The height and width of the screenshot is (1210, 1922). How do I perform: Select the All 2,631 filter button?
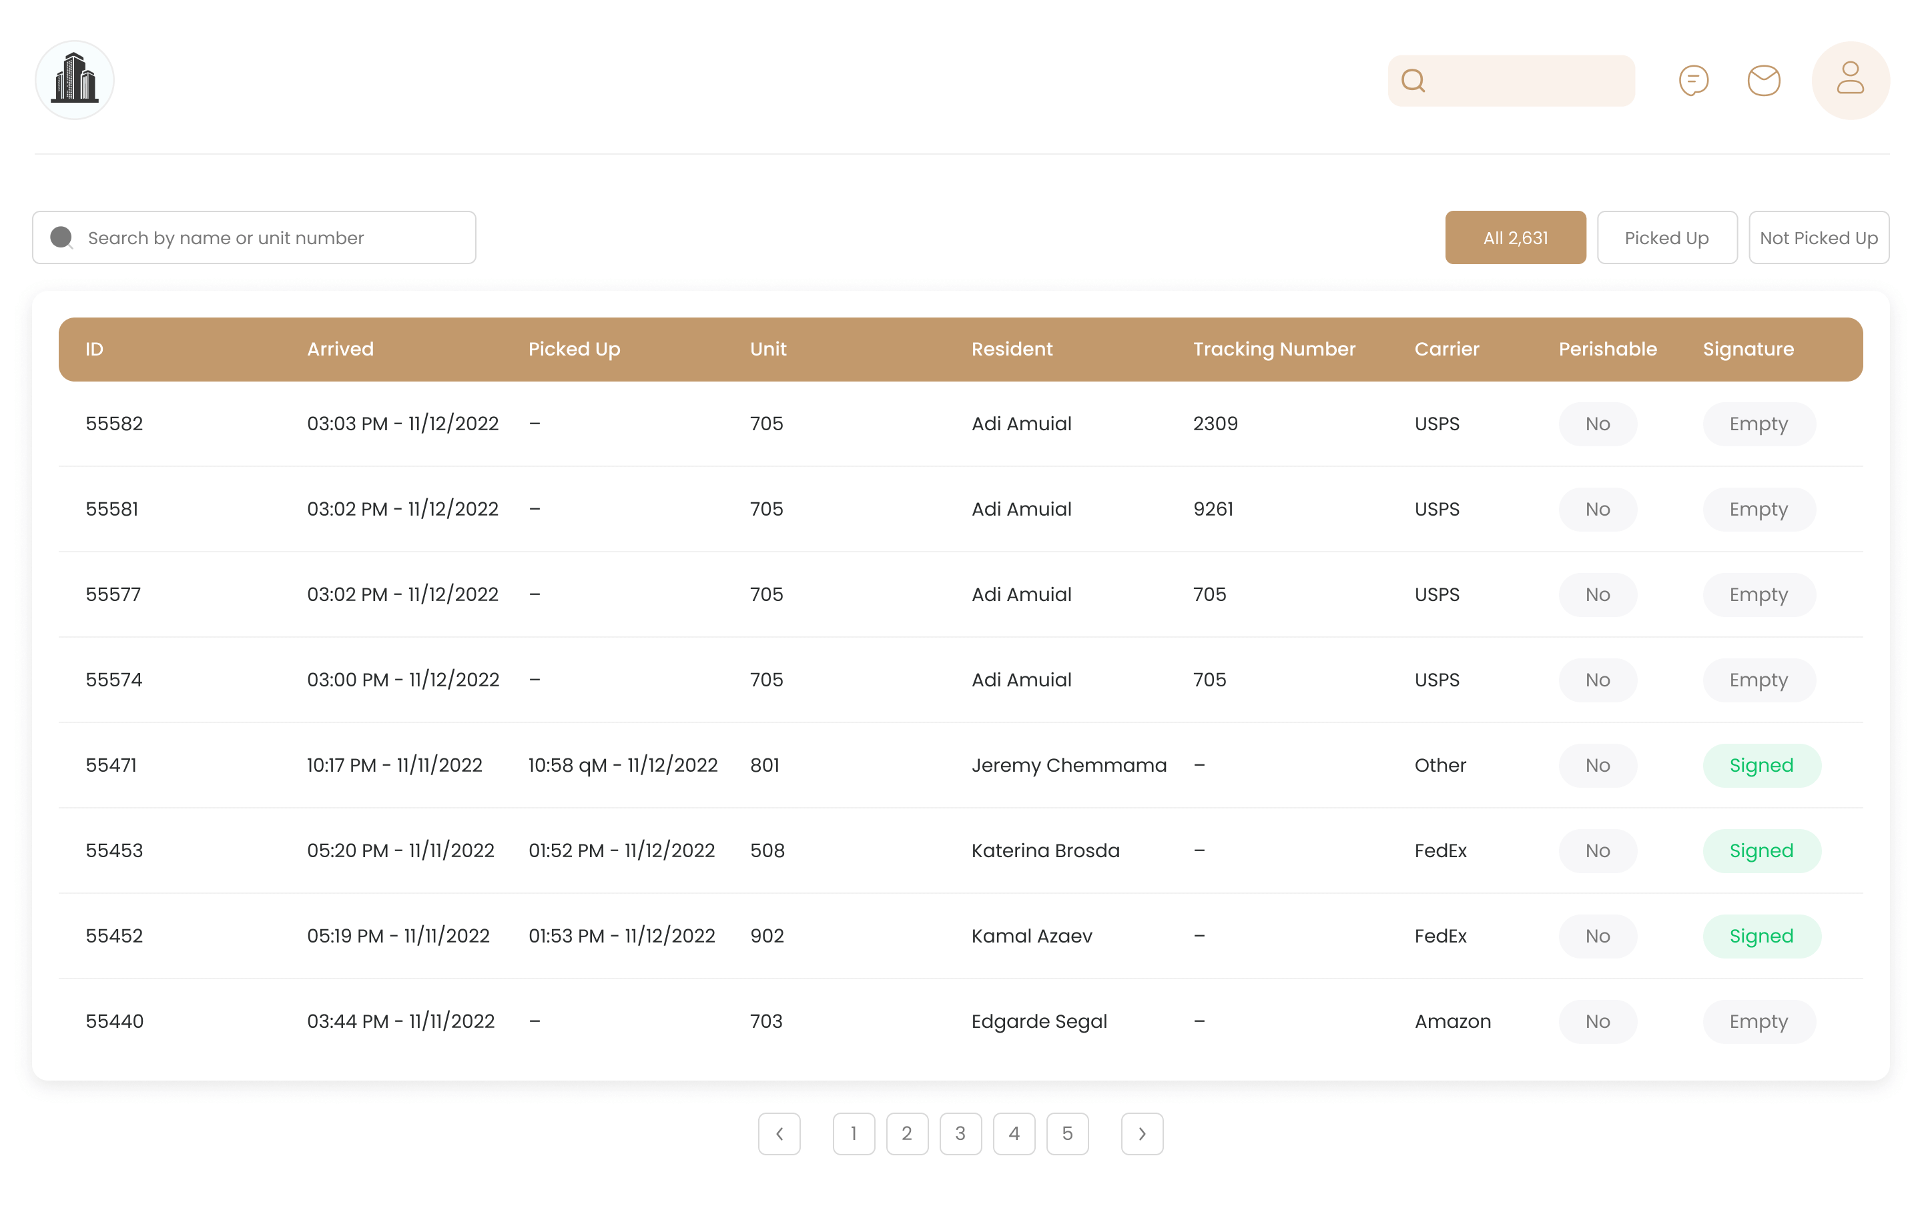click(1514, 237)
